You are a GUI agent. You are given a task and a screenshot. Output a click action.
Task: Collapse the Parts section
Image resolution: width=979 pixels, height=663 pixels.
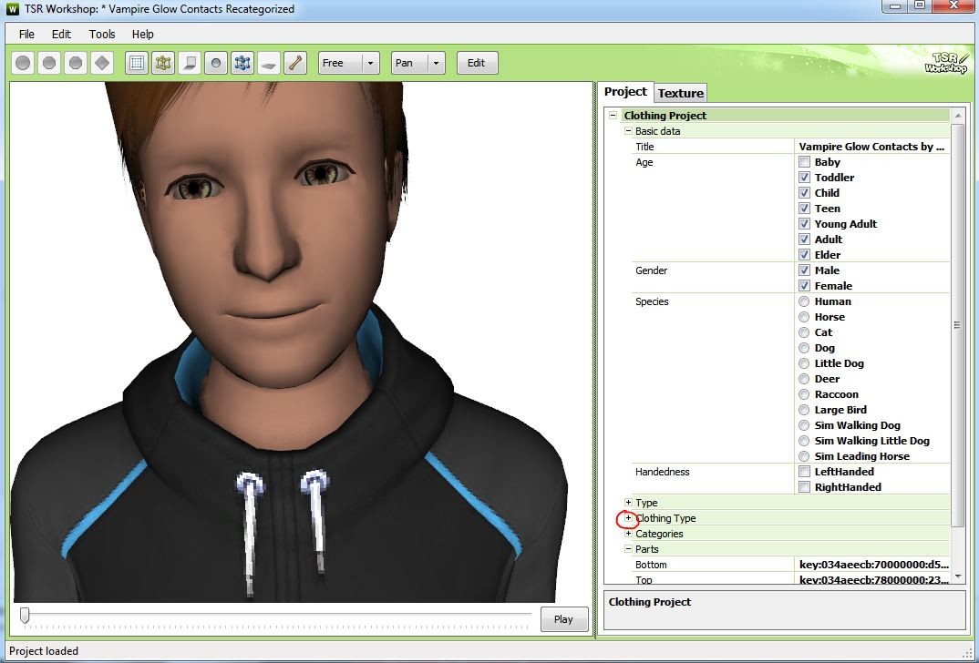628,549
